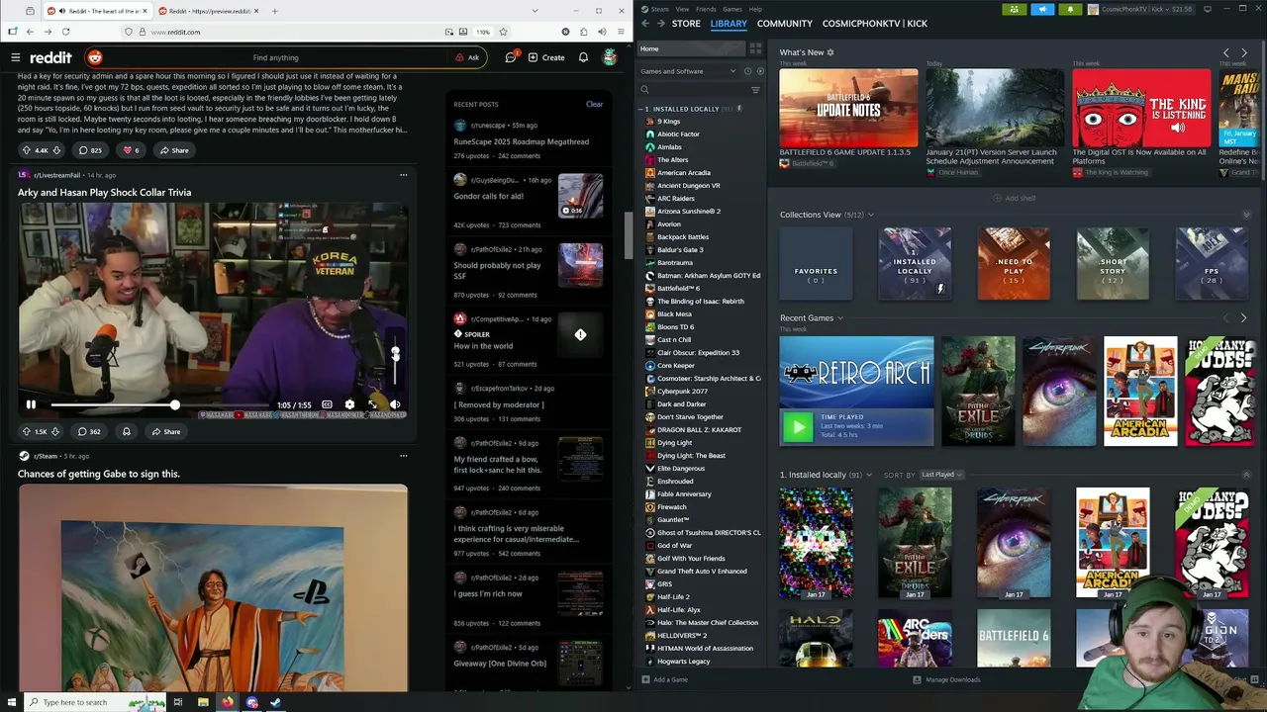Go back in Firefox history

click(x=30, y=32)
